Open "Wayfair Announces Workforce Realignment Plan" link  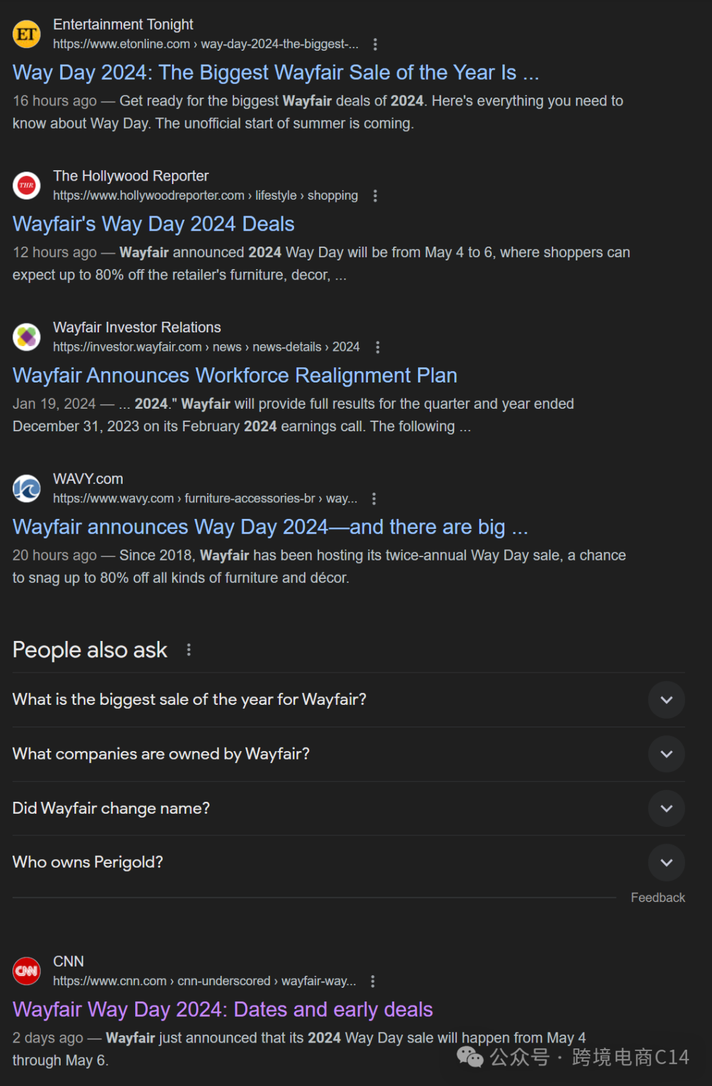tap(235, 376)
